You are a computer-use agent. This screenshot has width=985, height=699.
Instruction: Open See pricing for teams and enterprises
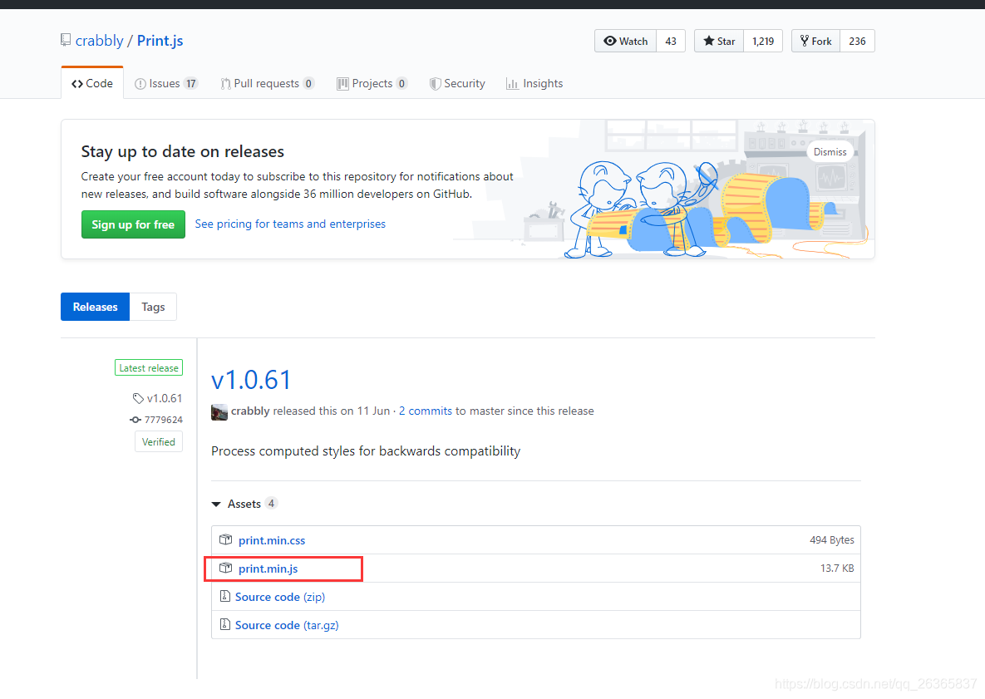290,224
